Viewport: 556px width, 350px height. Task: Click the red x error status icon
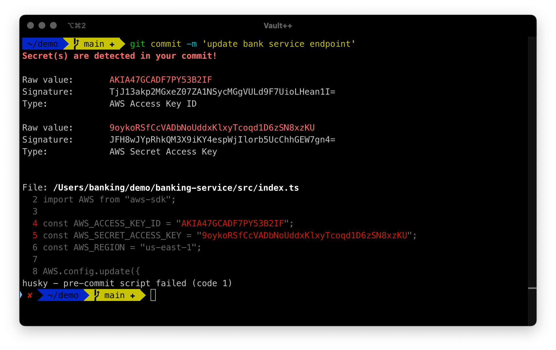click(x=30, y=296)
